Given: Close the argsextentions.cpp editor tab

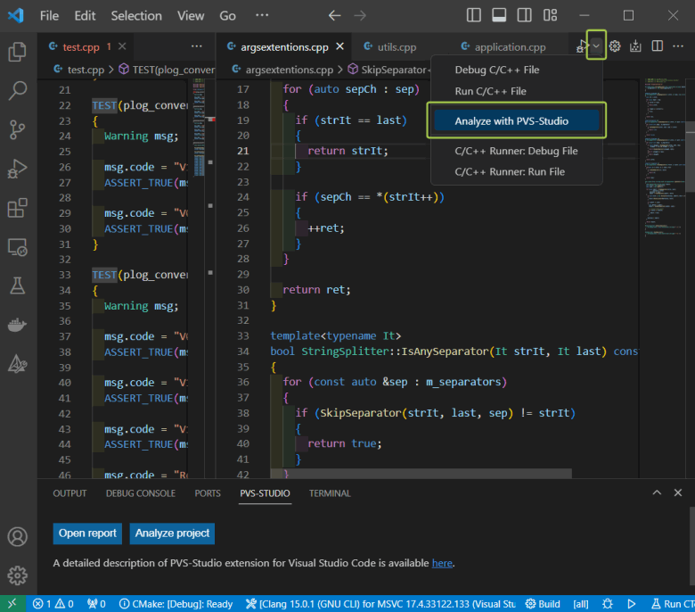Looking at the screenshot, I should click(342, 47).
